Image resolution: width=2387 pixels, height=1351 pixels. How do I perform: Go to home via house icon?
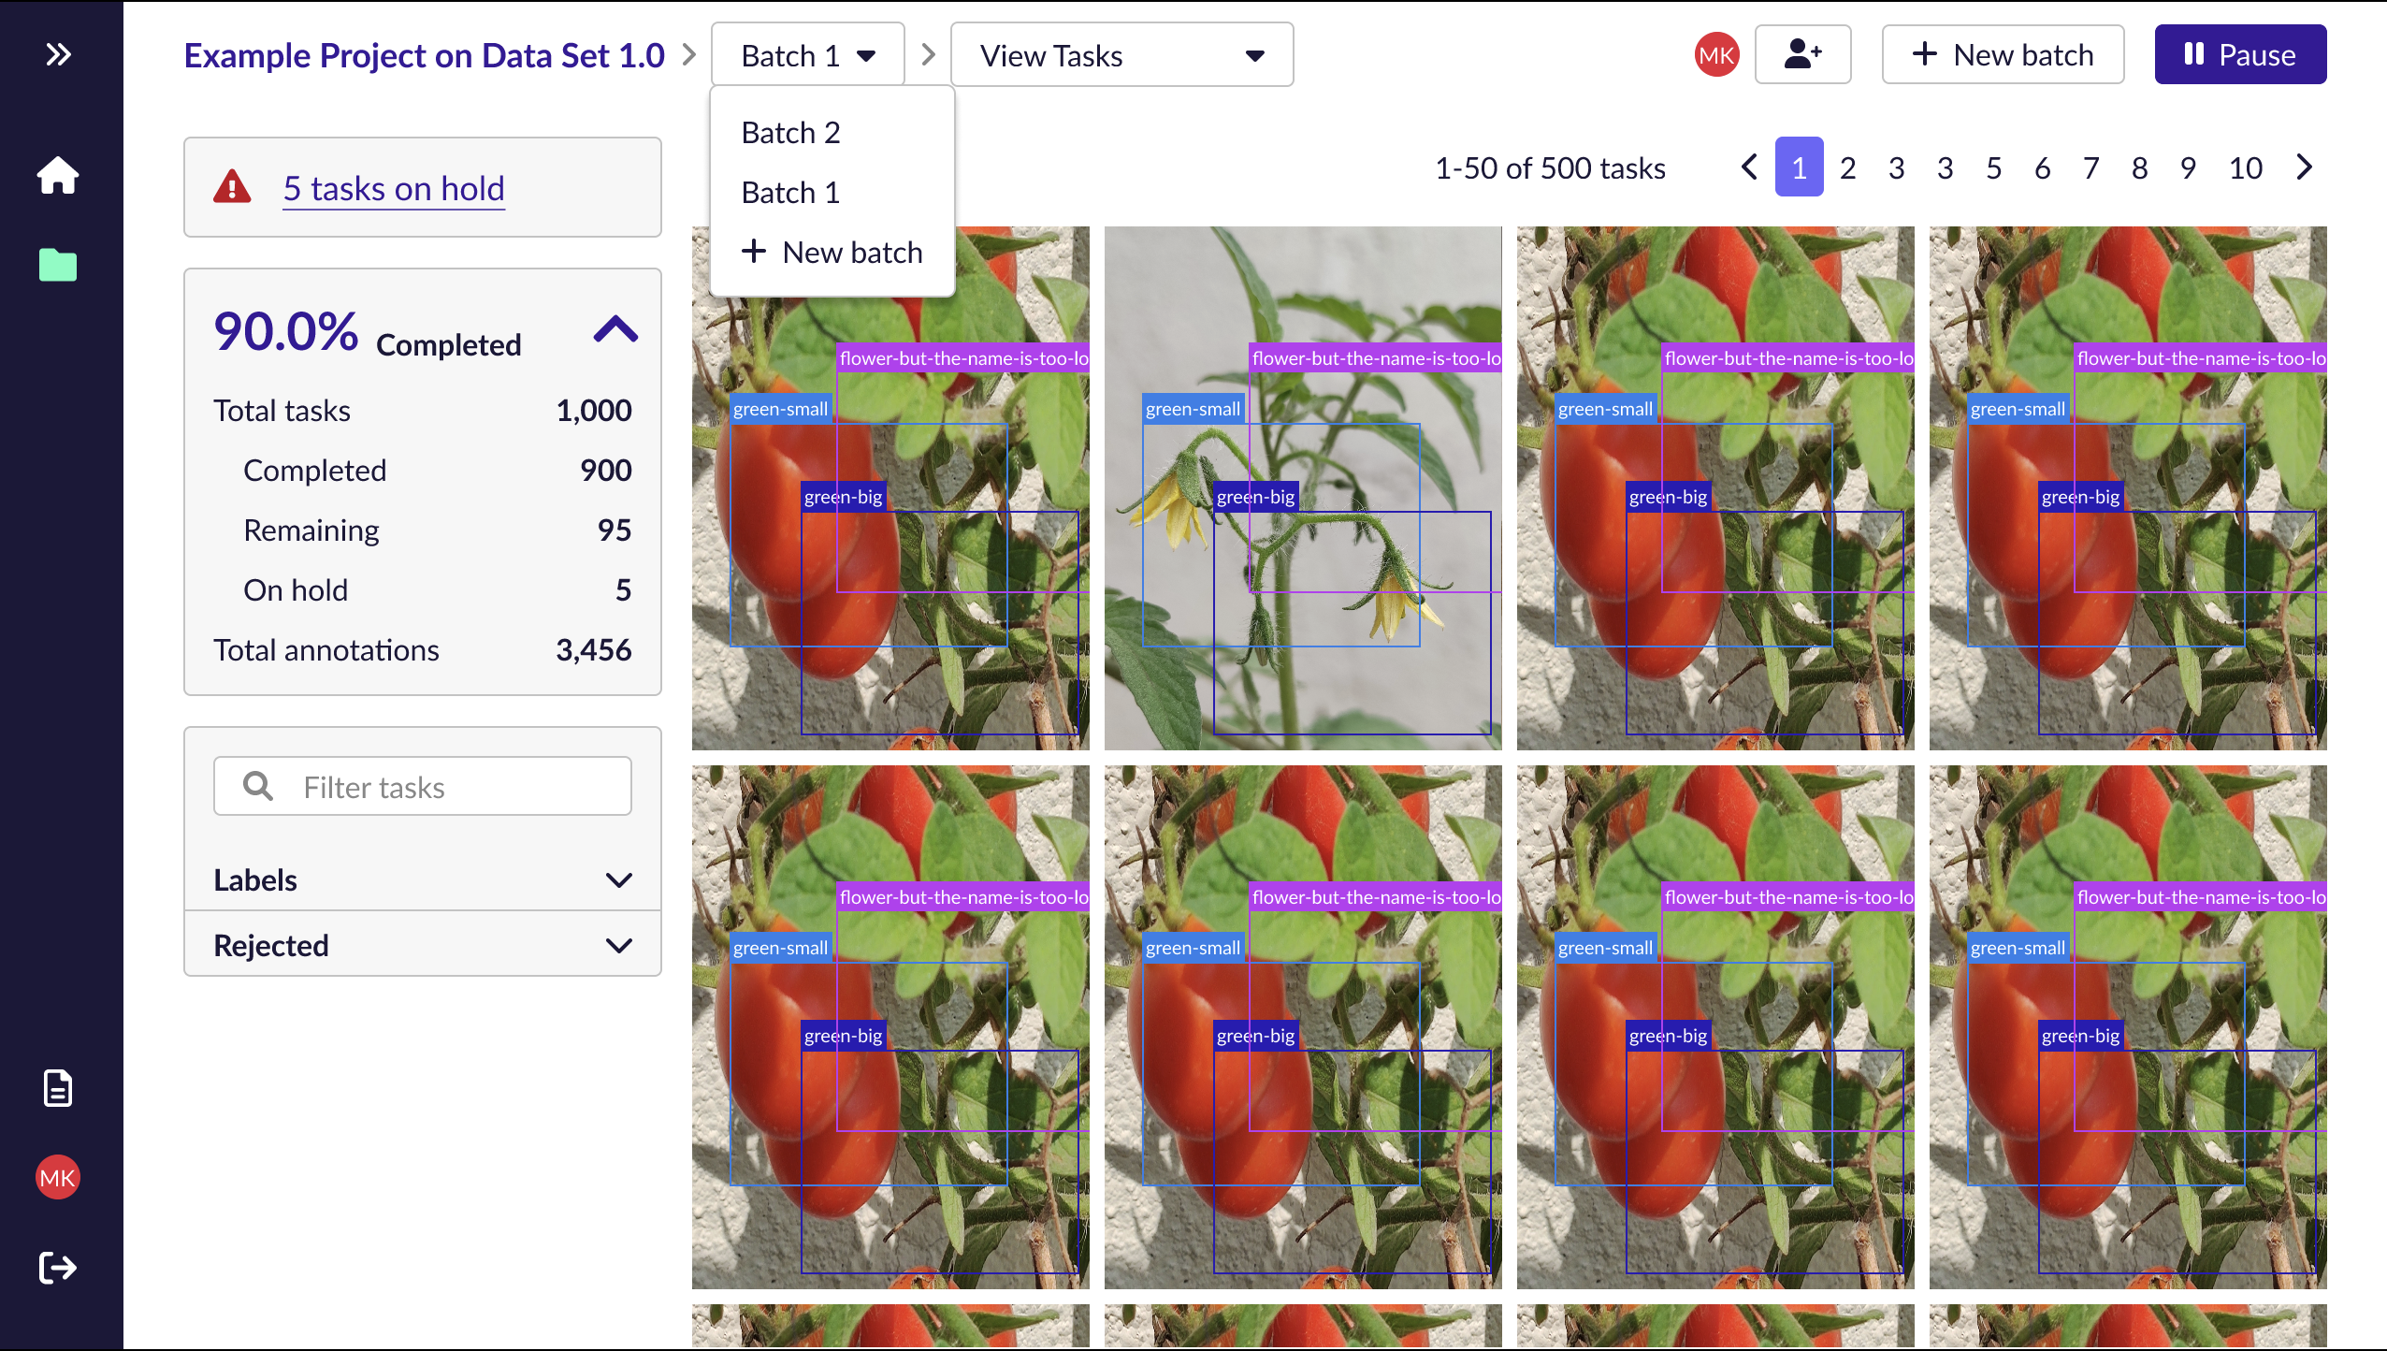click(x=58, y=175)
